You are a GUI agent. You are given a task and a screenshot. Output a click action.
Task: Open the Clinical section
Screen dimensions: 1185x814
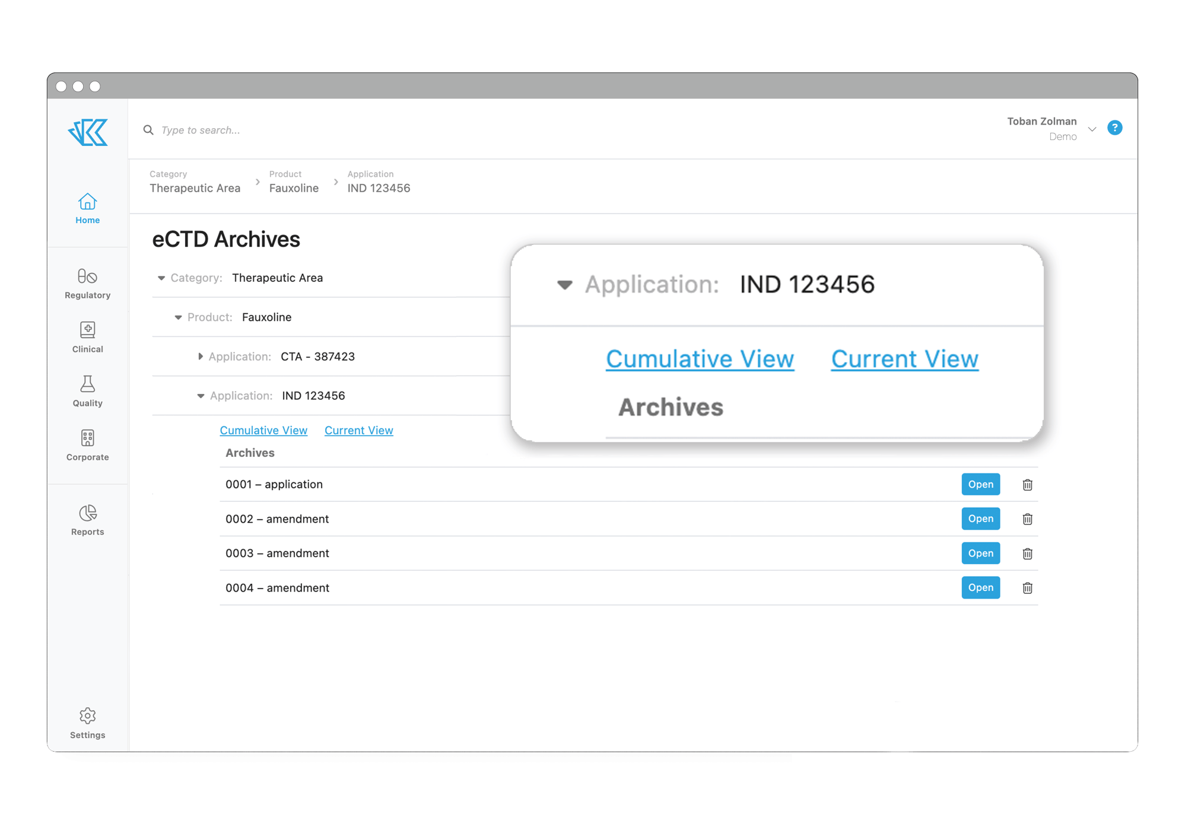click(x=87, y=338)
